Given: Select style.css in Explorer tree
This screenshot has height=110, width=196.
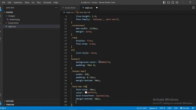Looking at the screenshot, I should tap(12, 27).
